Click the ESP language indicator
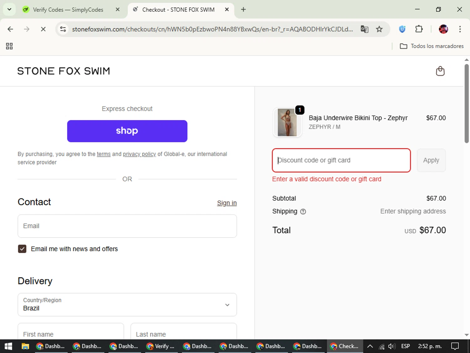The image size is (470, 353). click(405, 346)
